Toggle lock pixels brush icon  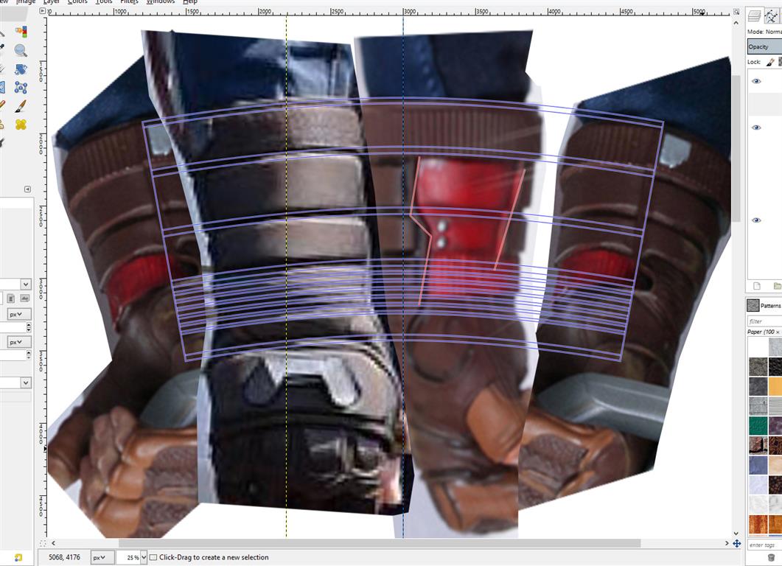770,62
